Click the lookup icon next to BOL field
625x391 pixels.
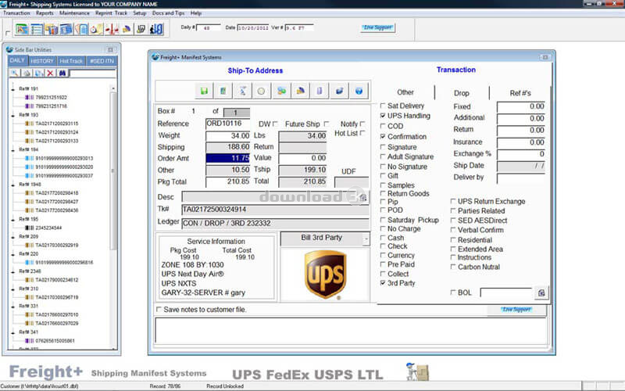[541, 292]
